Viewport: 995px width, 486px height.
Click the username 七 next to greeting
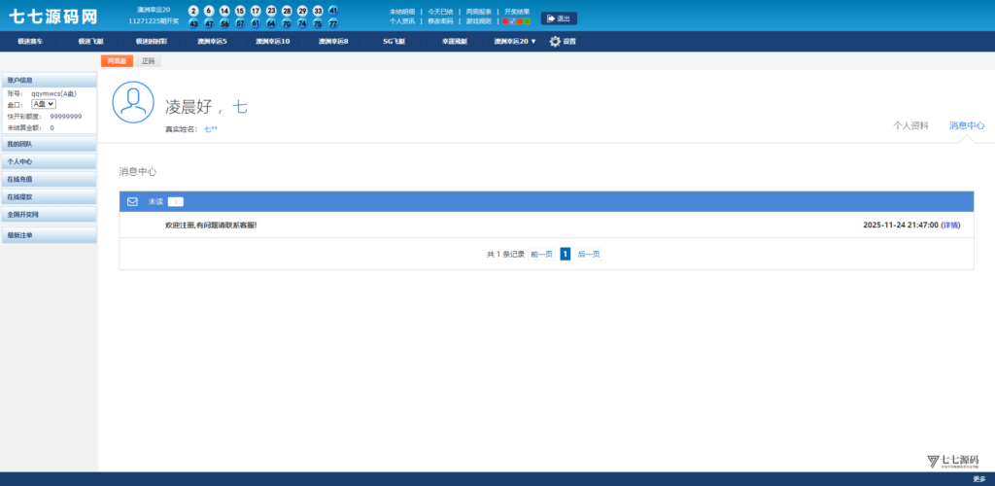pyautogui.click(x=240, y=107)
